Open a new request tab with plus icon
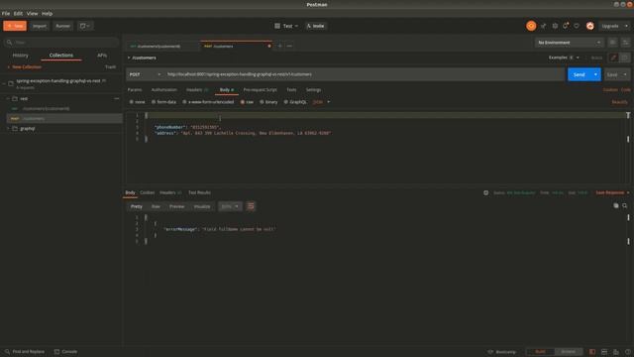634x357 pixels. (279, 47)
